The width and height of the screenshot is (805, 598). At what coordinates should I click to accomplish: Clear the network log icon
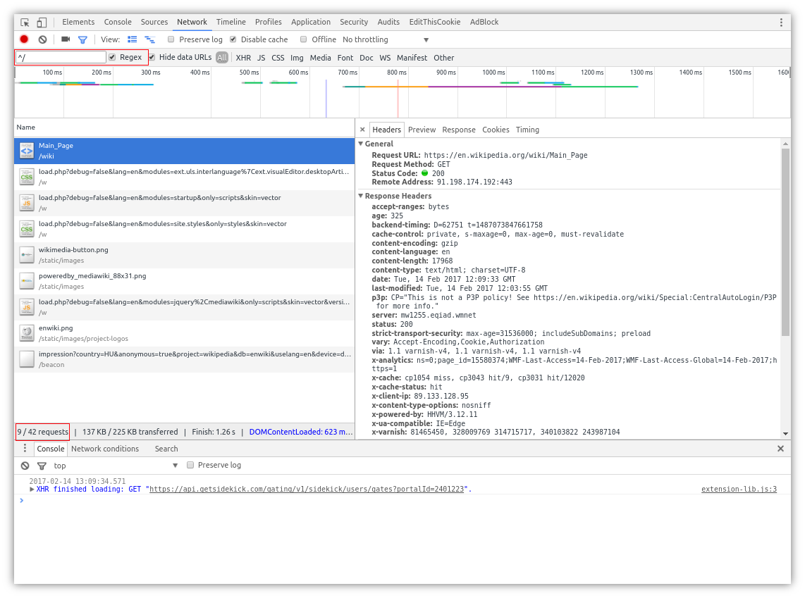tap(42, 39)
